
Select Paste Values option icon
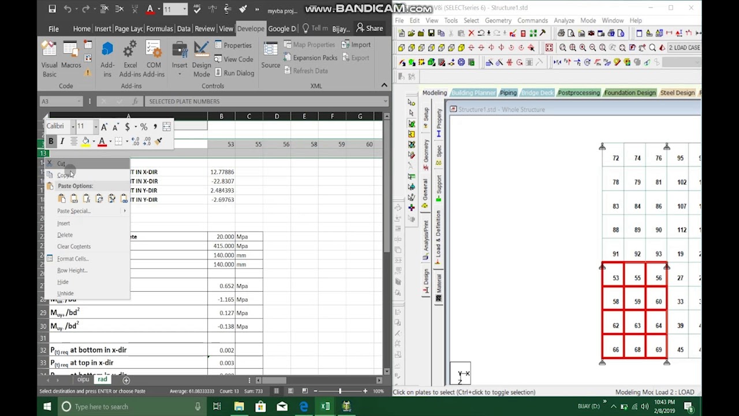tap(74, 199)
